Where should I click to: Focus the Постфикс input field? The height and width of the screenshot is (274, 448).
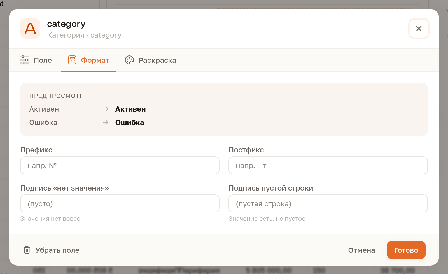click(x=328, y=165)
